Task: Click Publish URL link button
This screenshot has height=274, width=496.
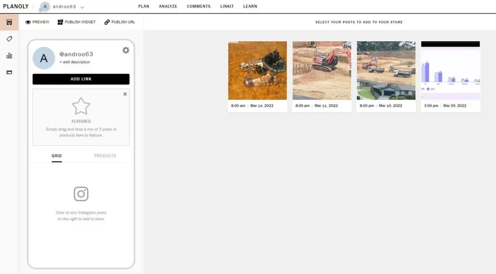Action: (120, 22)
